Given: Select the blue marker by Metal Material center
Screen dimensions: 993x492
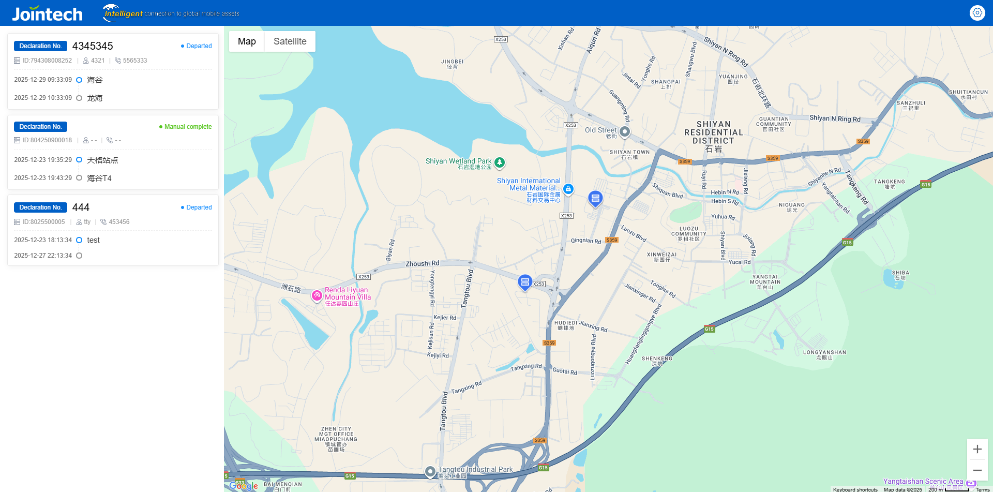Looking at the screenshot, I should tap(595, 199).
